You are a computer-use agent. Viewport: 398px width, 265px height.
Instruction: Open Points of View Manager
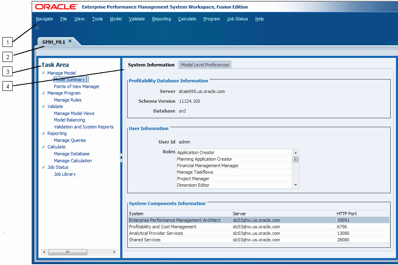pyautogui.click(x=77, y=86)
